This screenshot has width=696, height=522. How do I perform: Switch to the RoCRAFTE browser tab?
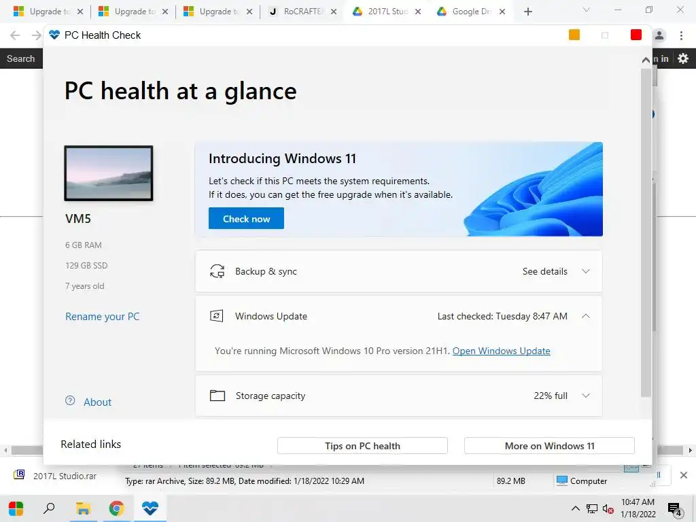[x=302, y=12]
